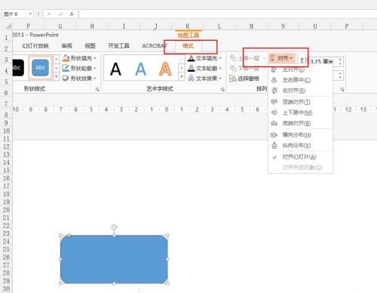Apply the orange outlined A WordArt style
Viewport: 377px width, 293px height.
point(165,69)
